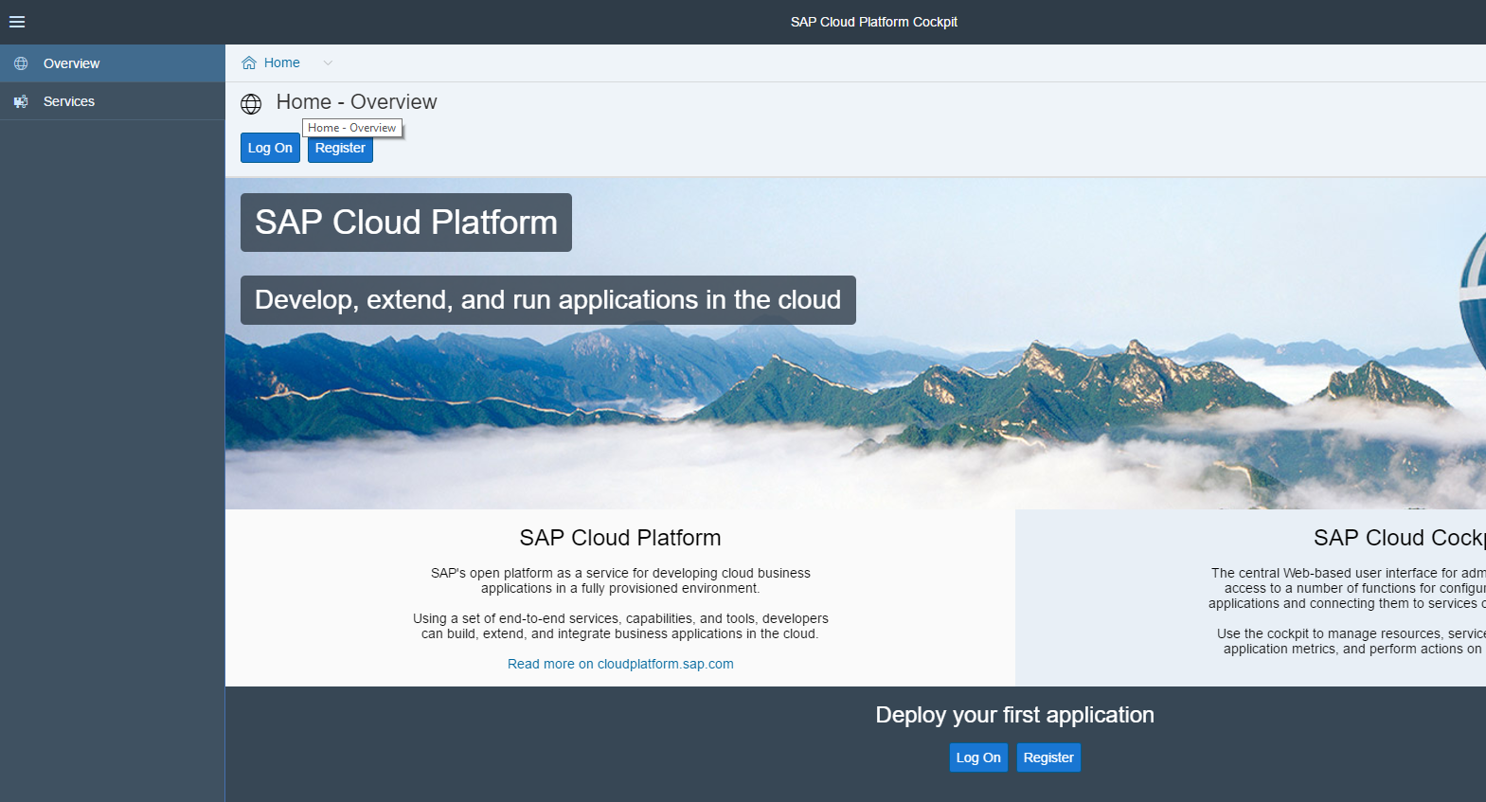
Task: Open Read more on cloudplatform.sap.com link
Action: (620, 664)
